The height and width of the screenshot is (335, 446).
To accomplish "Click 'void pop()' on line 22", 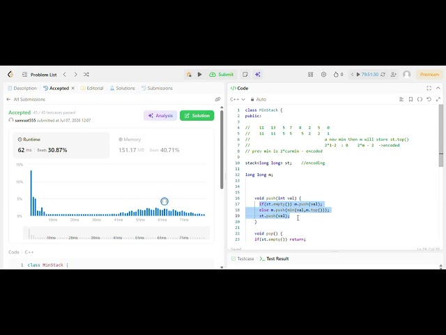I will coord(268,233).
